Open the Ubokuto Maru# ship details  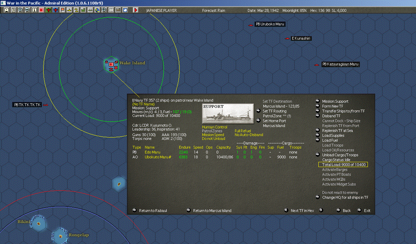158,157
